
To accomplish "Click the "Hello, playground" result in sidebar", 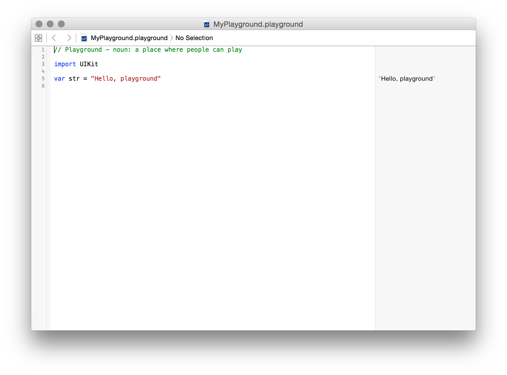I will [x=407, y=79].
